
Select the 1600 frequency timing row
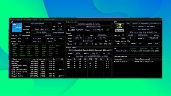[x=89, y=68]
